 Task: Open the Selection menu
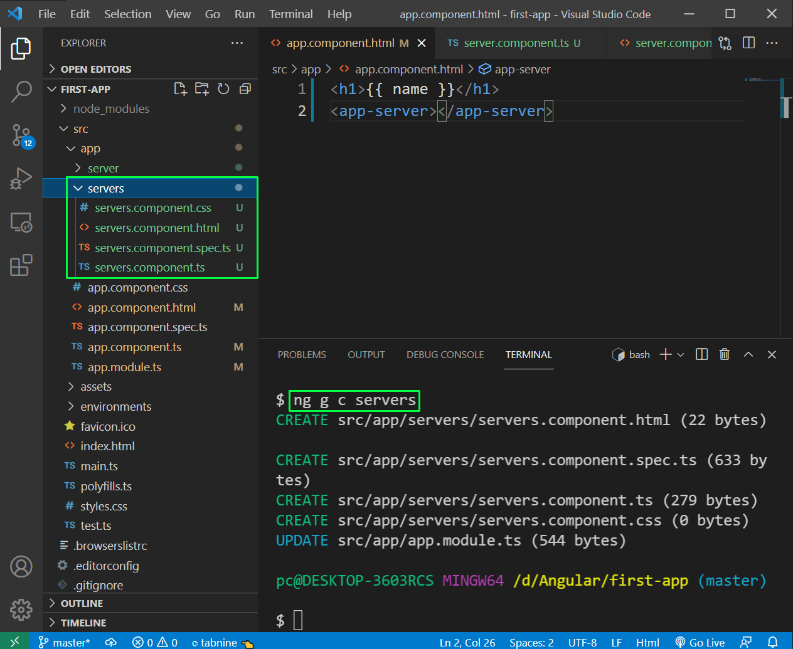tap(128, 14)
